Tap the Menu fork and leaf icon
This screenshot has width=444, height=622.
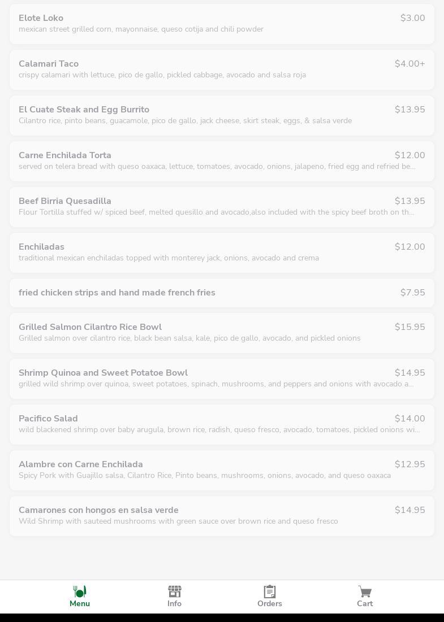pos(80,591)
